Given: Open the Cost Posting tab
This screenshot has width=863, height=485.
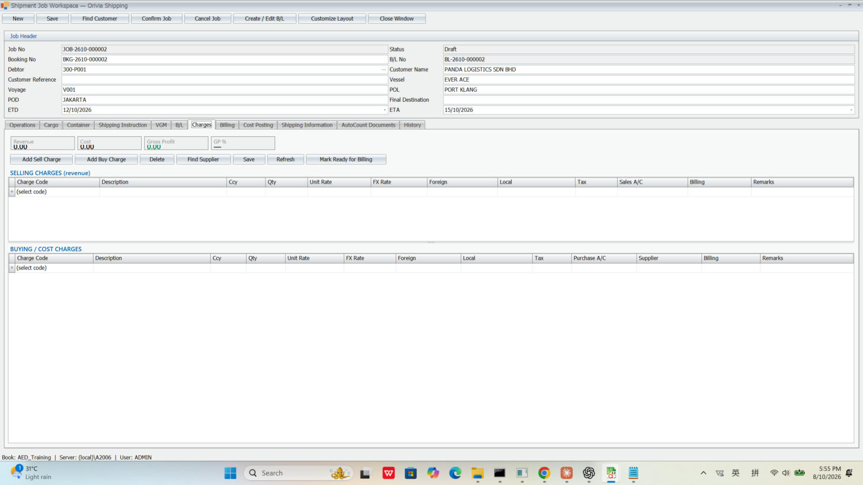Looking at the screenshot, I should (258, 125).
